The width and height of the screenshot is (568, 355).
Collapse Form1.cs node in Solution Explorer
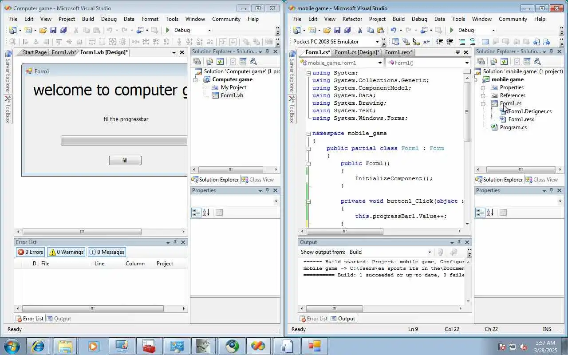[x=483, y=103]
